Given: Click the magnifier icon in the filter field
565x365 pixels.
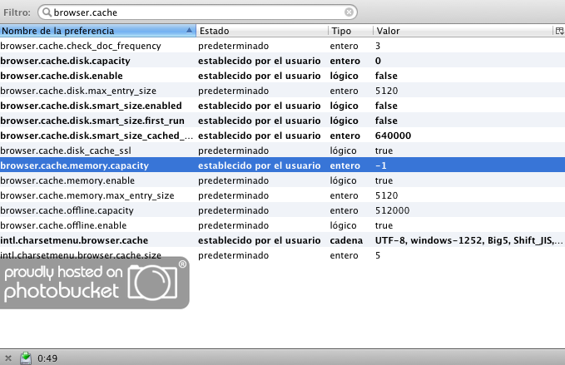Looking at the screenshot, I should pyautogui.click(x=47, y=12).
